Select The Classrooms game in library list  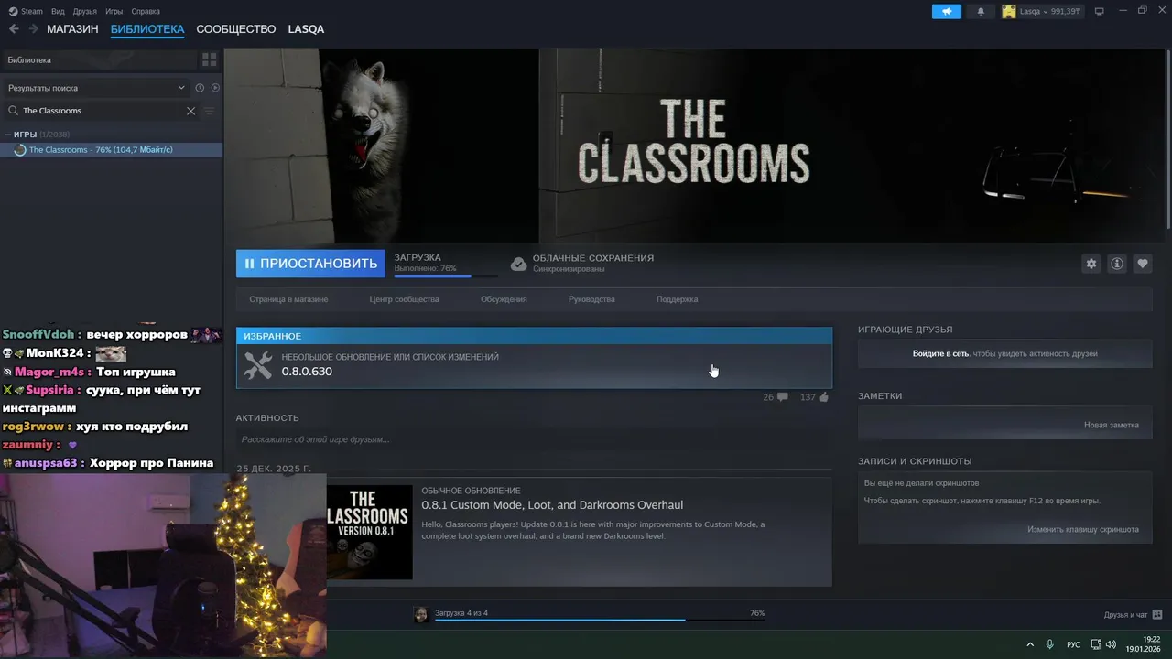(x=112, y=150)
